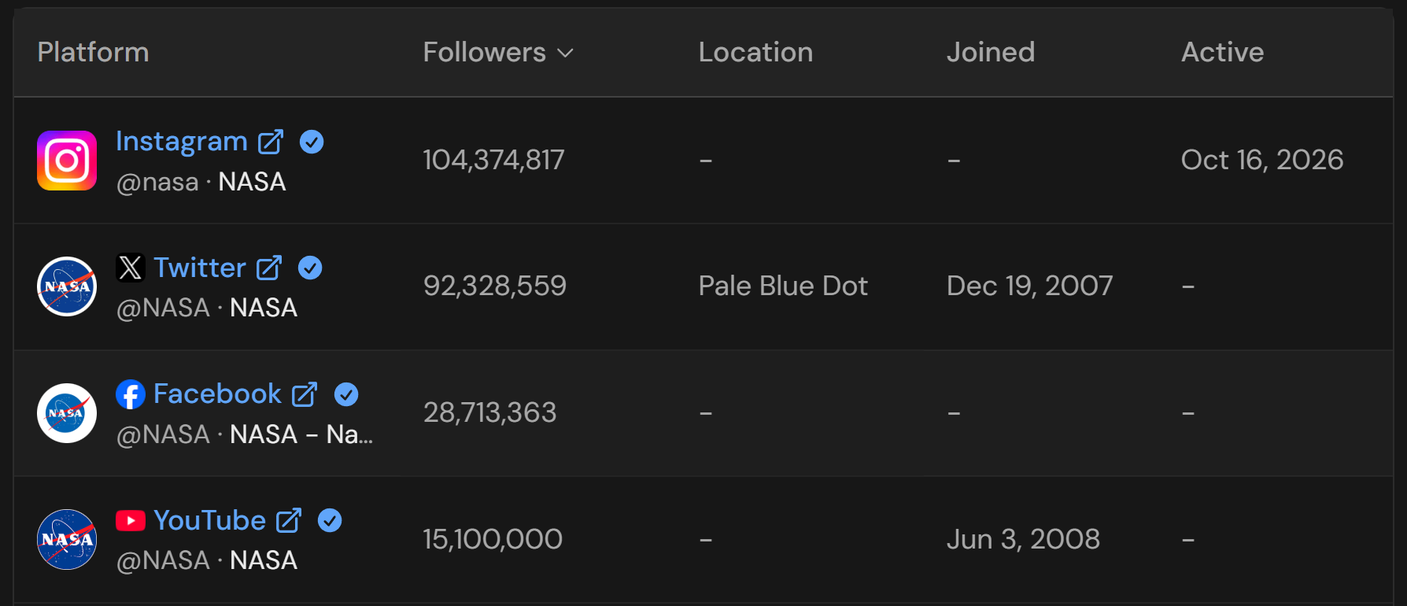Click NASA avatar in the YouTube row
Image resolution: width=1407 pixels, height=606 pixels.
(x=67, y=539)
